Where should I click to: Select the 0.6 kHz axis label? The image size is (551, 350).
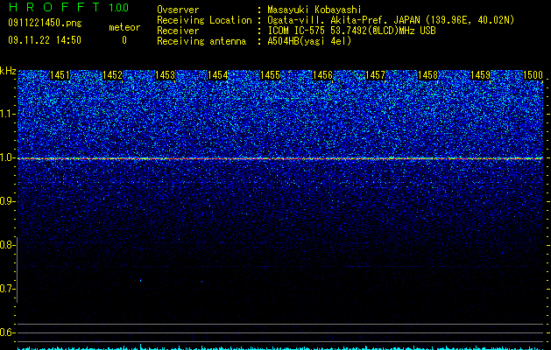coord(7,332)
